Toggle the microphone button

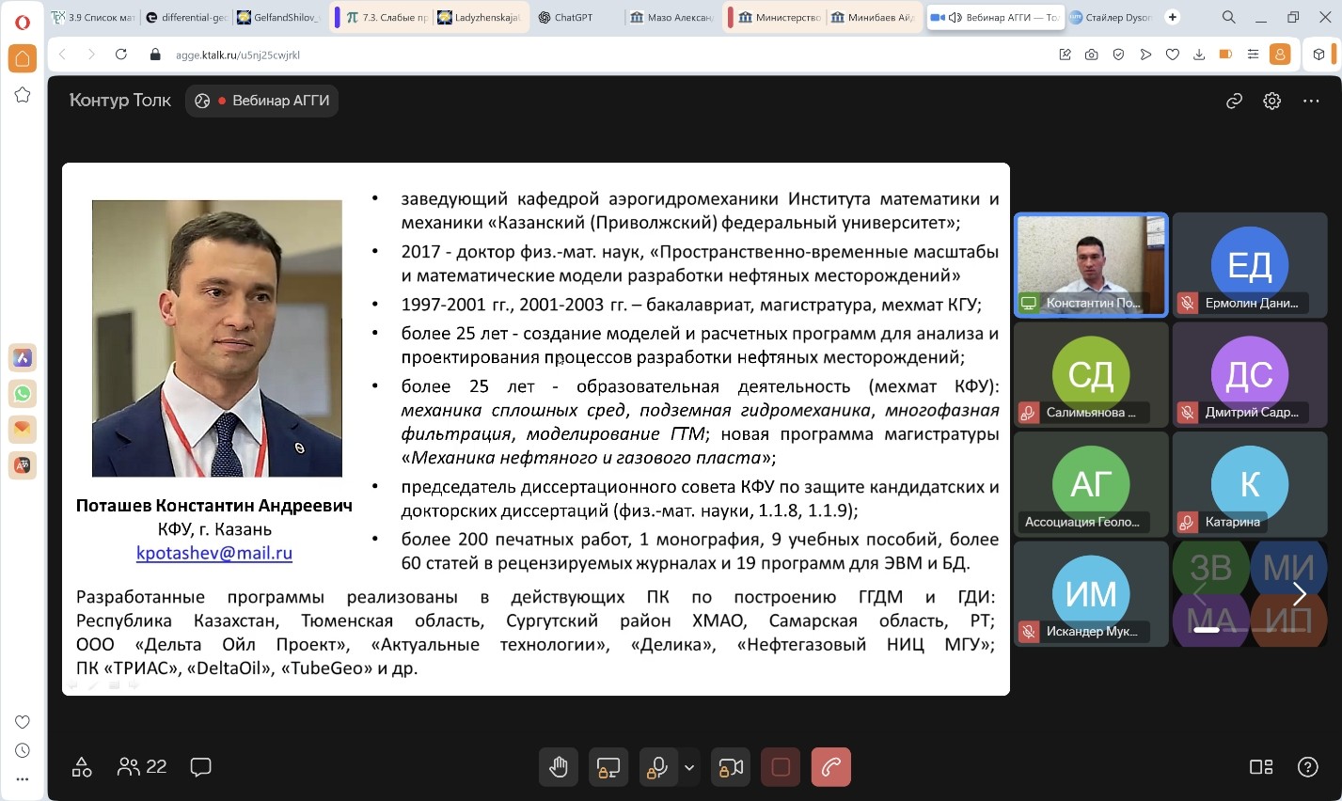(658, 767)
